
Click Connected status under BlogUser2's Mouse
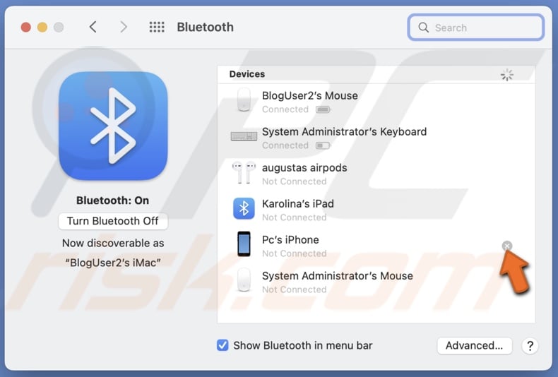tap(285, 109)
